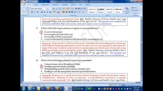Viewport: 163px width, 91px height.
Task: Toggle Align Text Right
Action: [69, 12]
